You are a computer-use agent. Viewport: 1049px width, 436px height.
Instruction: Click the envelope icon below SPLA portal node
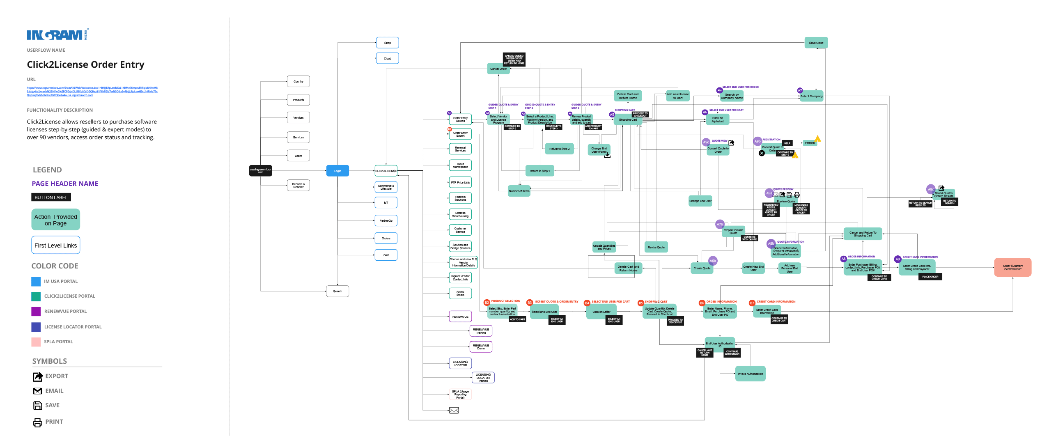(x=454, y=410)
